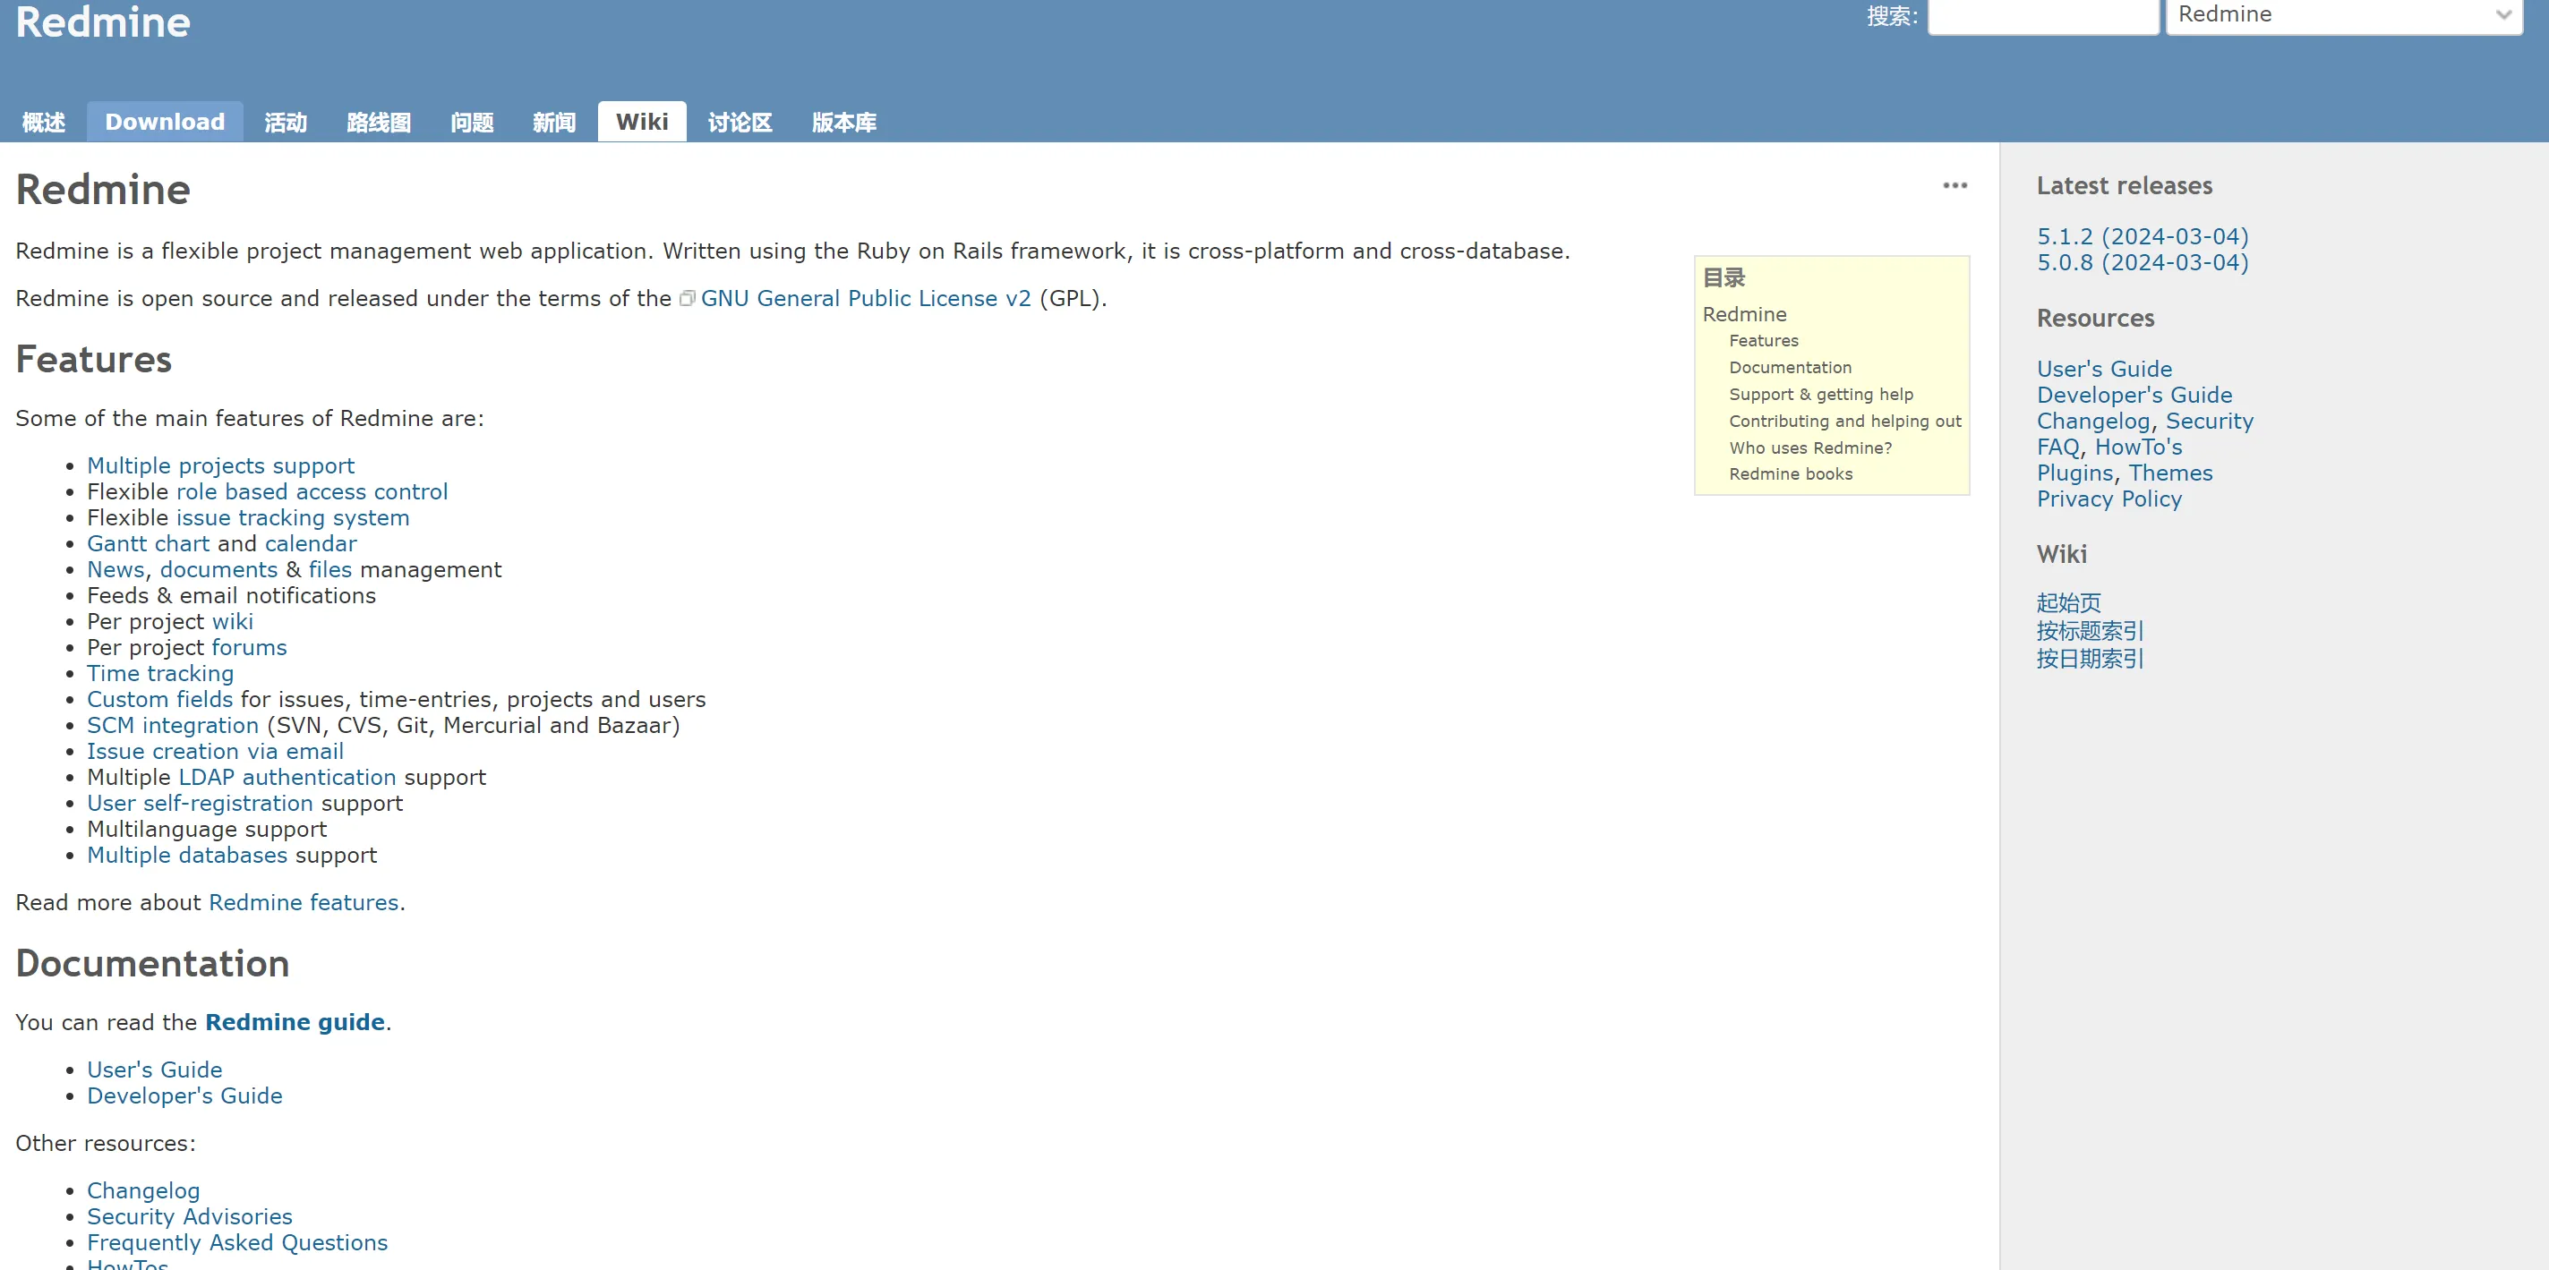Open the documents feature link
Image resolution: width=2549 pixels, height=1270 pixels.
218,570
